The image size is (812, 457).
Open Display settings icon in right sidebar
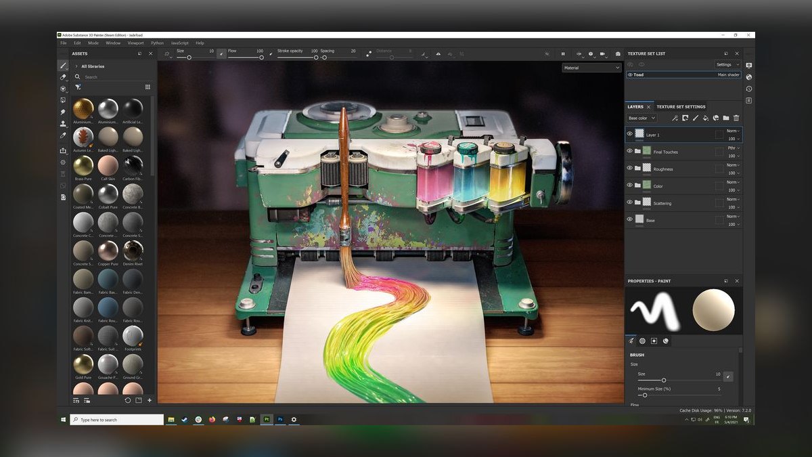tap(749, 65)
